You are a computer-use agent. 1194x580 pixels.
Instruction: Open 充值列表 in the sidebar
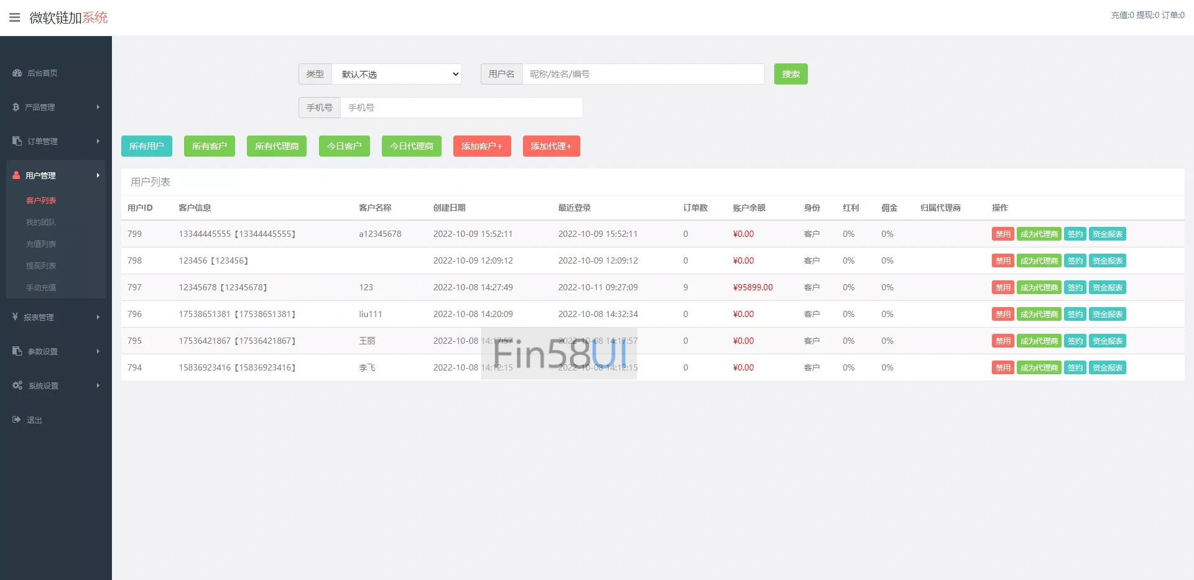click(x=41, y=244)
